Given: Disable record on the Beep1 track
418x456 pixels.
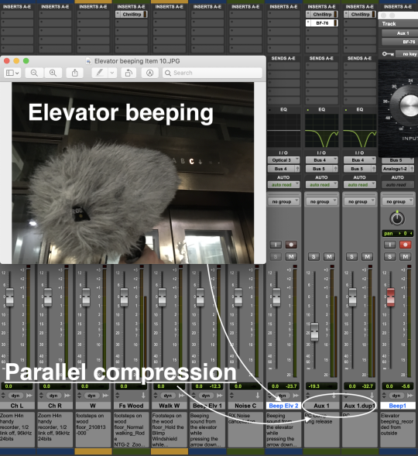Looking at the screenshot, I should [405, 245].
